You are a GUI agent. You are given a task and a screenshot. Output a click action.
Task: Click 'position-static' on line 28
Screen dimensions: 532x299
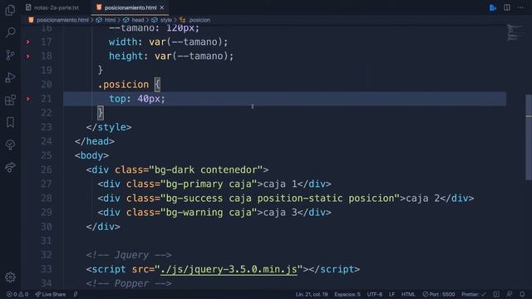pyautogui.click(x=300, y=199)
